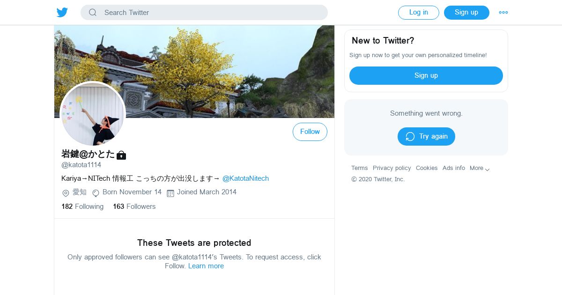Click the birthday balloon icon
This screenshot has width=562, height=295.
96,193
